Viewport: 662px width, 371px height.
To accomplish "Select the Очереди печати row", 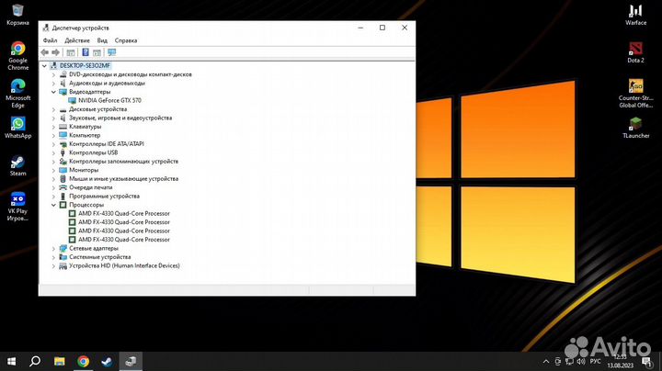I will 91,187.
